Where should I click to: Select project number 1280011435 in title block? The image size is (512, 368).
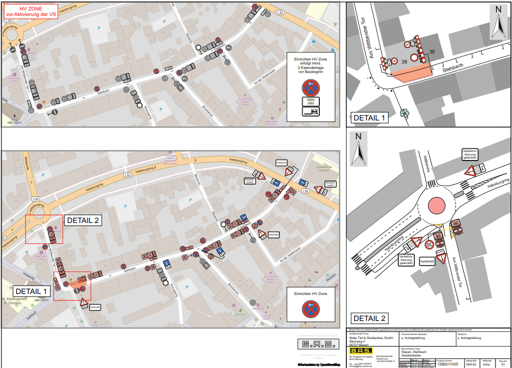447,364
